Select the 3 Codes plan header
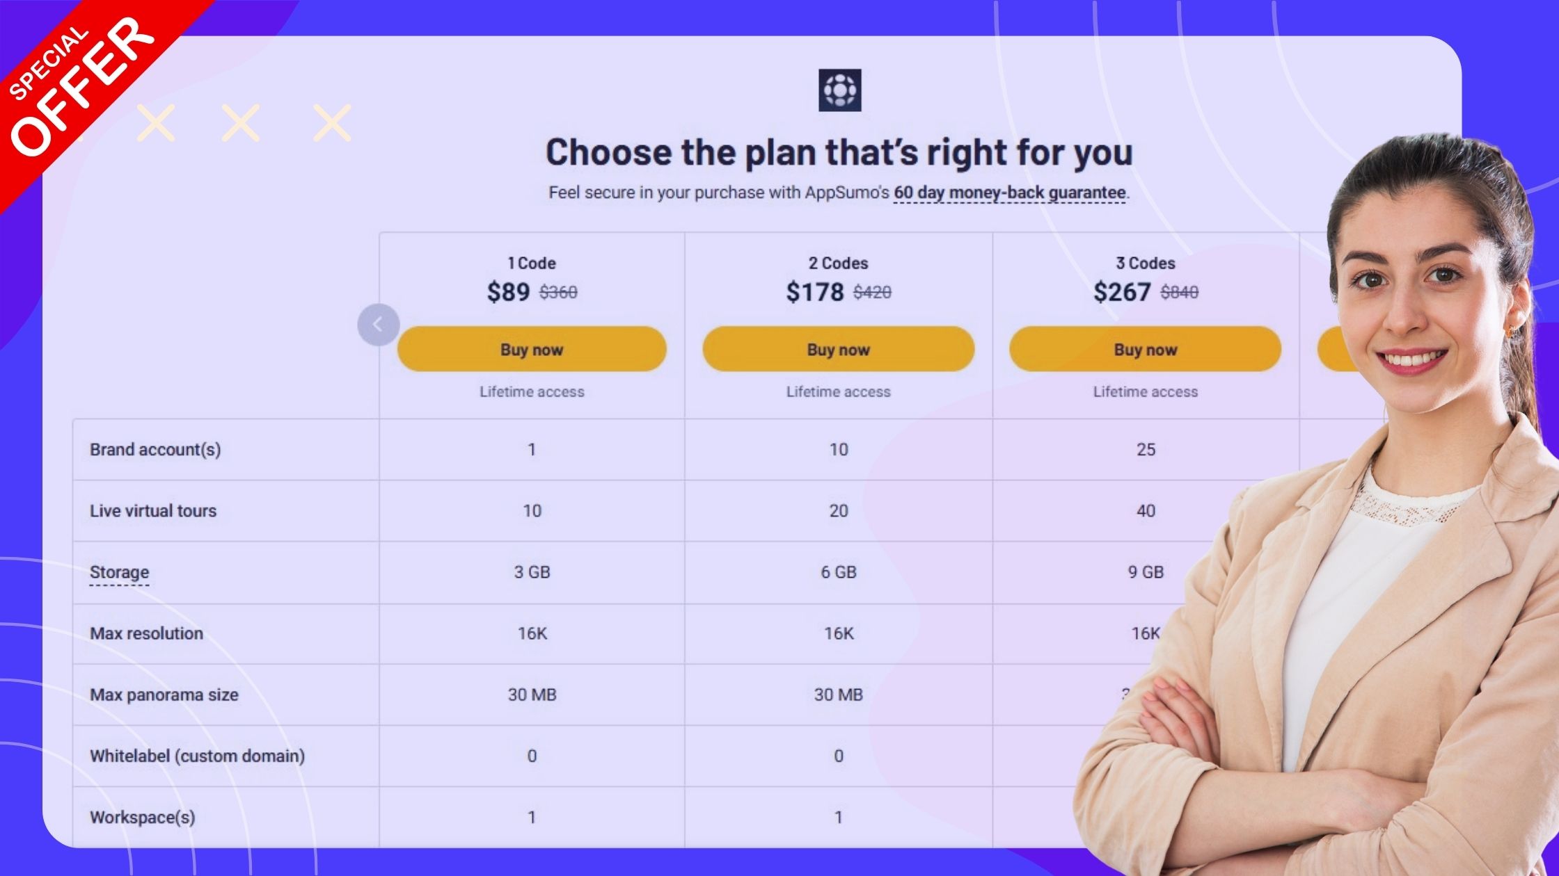The height and width of the screenshot is (876, 1559). [1145, 263]
